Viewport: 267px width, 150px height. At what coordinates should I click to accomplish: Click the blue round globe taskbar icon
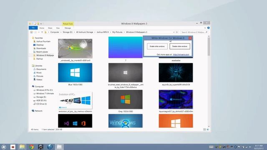50,147
